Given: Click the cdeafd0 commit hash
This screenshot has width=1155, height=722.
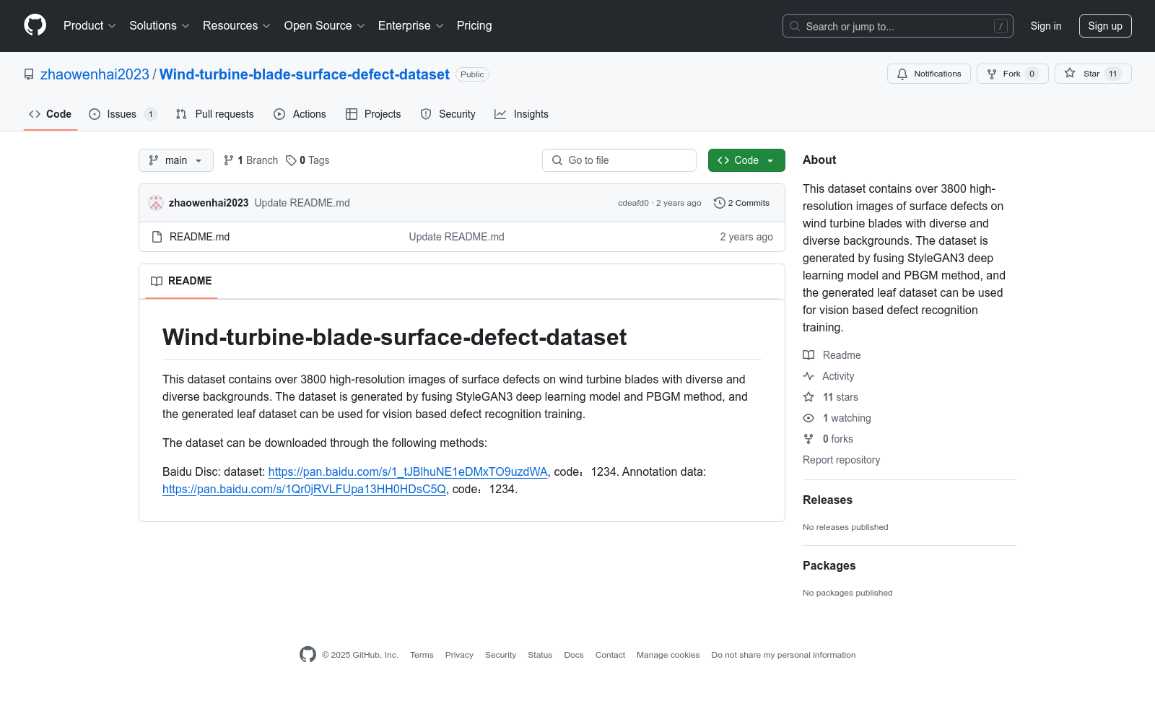Looking at the screenshot, I should (x=633, y=203).
